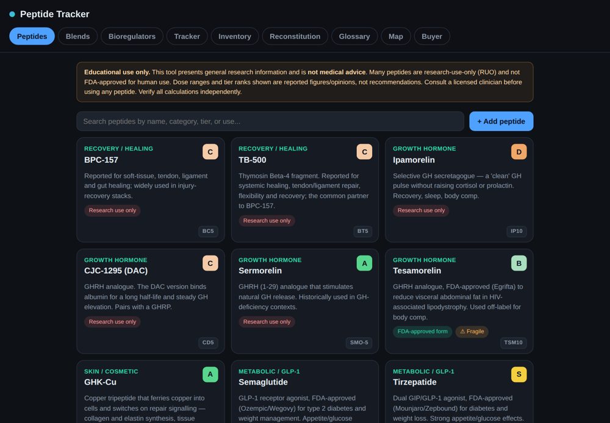Go to the Tracker tab
610x423 pixels.
click(187, 36)
